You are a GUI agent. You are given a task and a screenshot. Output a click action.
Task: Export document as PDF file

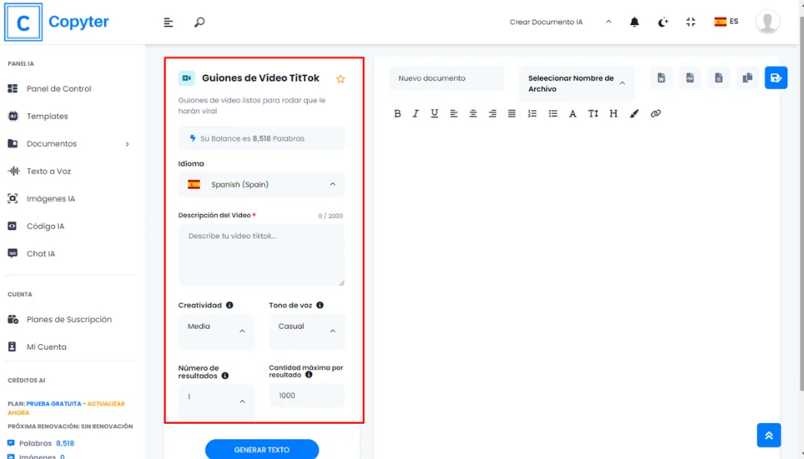pyautogui.click(x=690, y=78)
